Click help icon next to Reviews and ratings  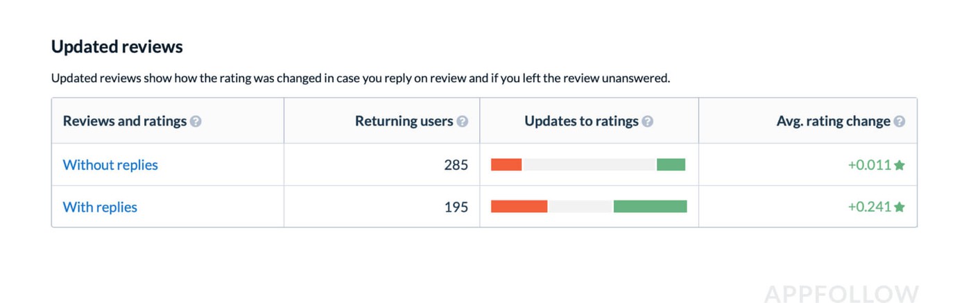click(x=196, y=121)
